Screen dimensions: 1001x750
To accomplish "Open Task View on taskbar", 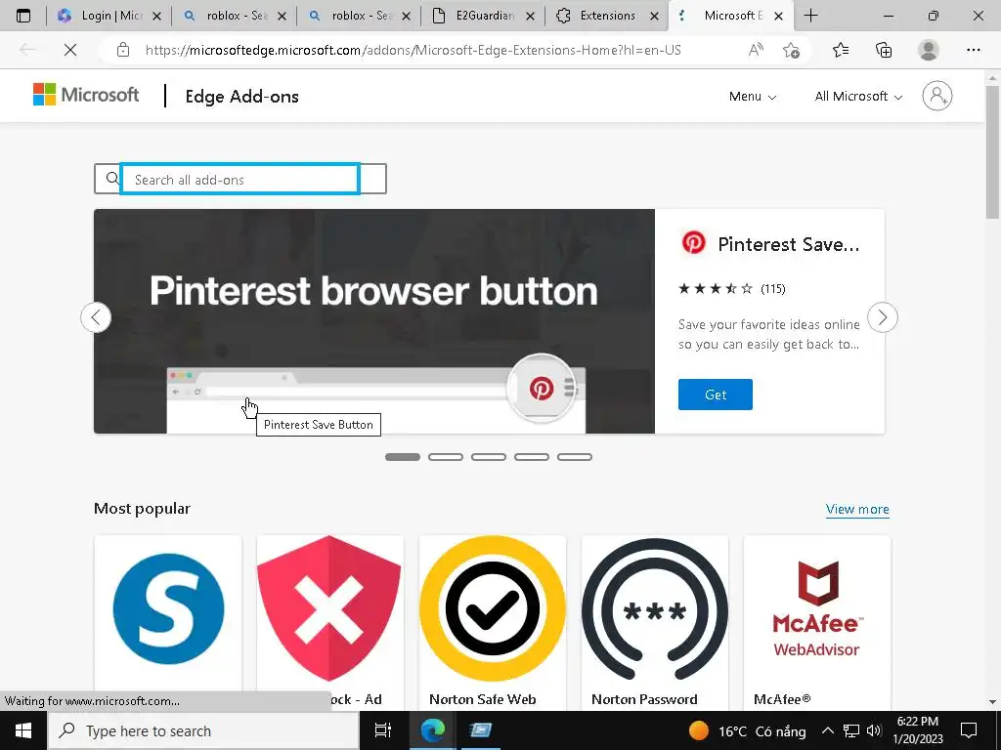I will [x=382, y=730].
